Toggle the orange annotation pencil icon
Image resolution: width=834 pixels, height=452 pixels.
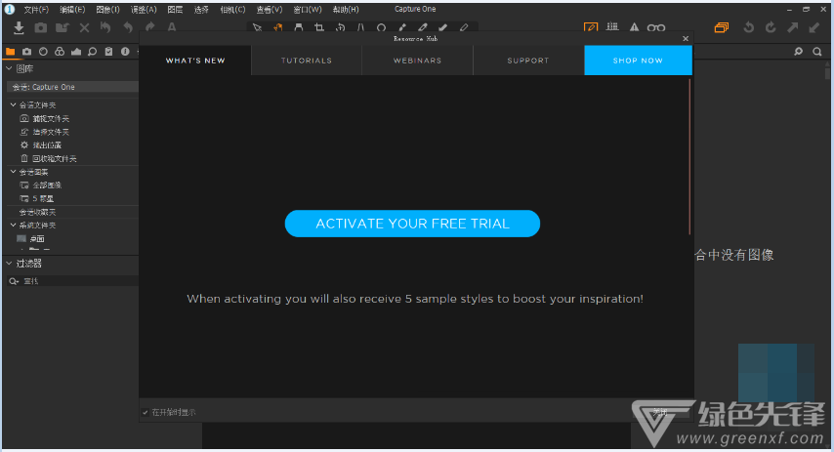point(591,27)
